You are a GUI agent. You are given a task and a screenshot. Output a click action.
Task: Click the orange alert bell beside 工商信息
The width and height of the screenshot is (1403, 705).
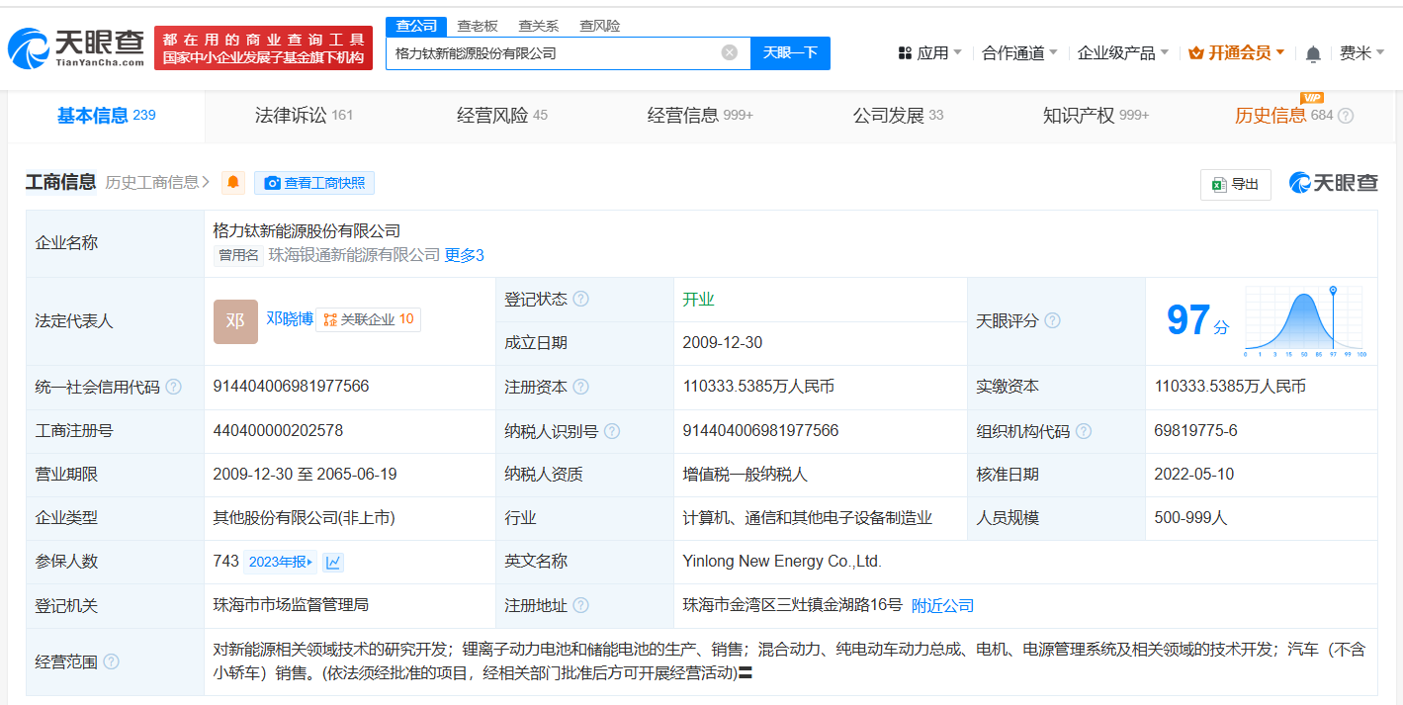(x=233, y=183)
